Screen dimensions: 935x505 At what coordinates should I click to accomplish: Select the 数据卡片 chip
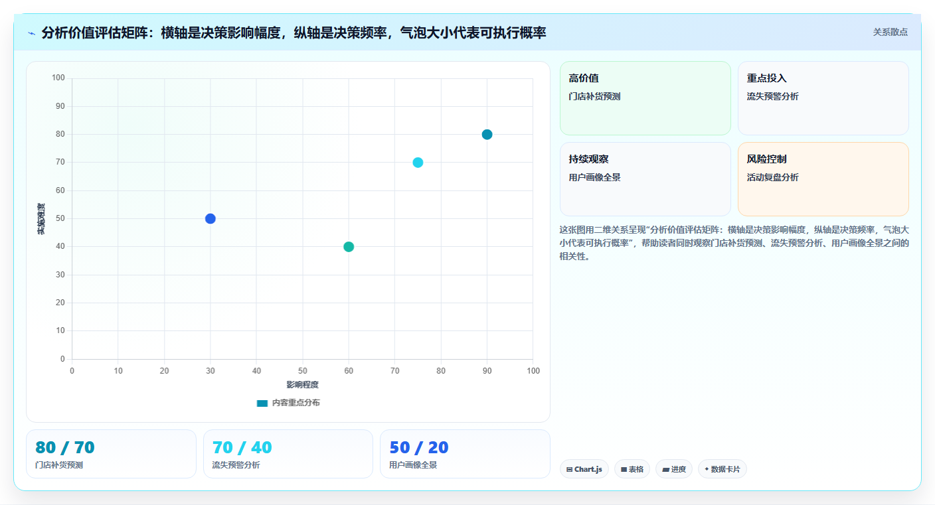point(722,469)
